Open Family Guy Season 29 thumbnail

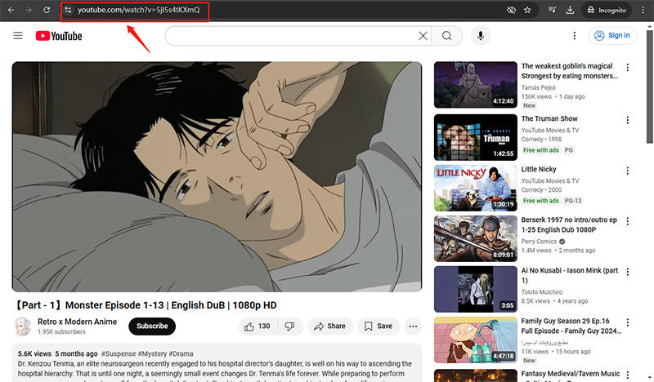(x=476, y=340)
